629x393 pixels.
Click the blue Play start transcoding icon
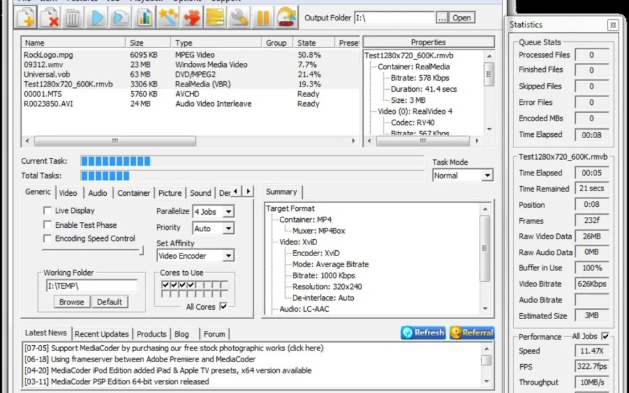pos(96,18)
